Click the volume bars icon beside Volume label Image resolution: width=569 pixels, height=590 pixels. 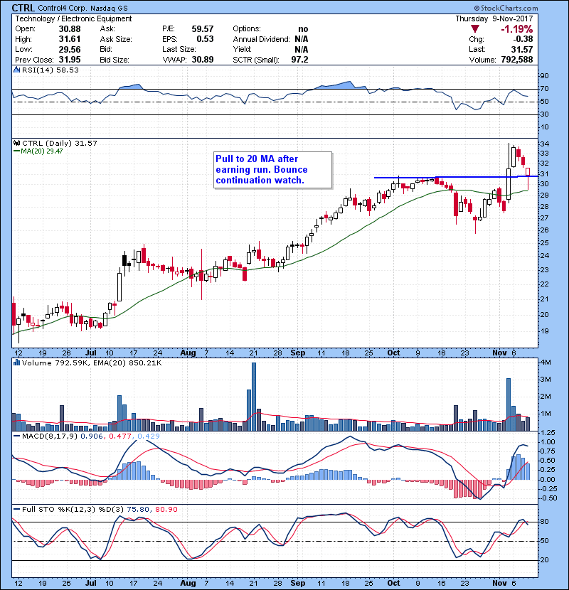16,363
